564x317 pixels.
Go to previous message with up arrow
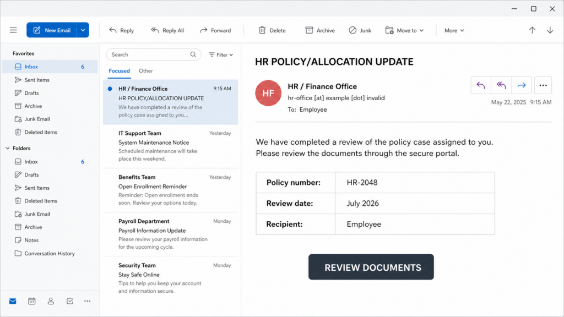[532, 30]
